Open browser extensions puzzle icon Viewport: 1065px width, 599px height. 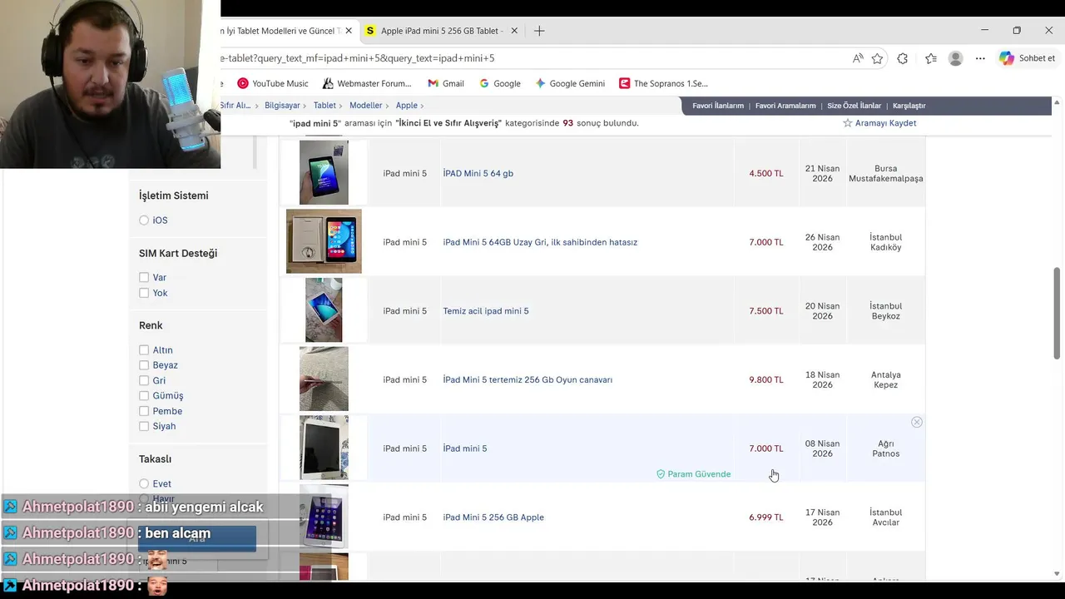[903, 58]
